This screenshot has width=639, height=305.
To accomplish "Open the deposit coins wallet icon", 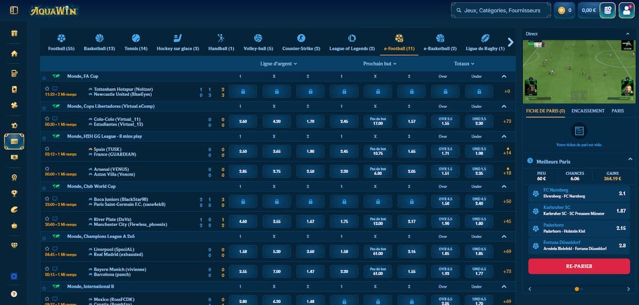I will click(x=608, y=10).
